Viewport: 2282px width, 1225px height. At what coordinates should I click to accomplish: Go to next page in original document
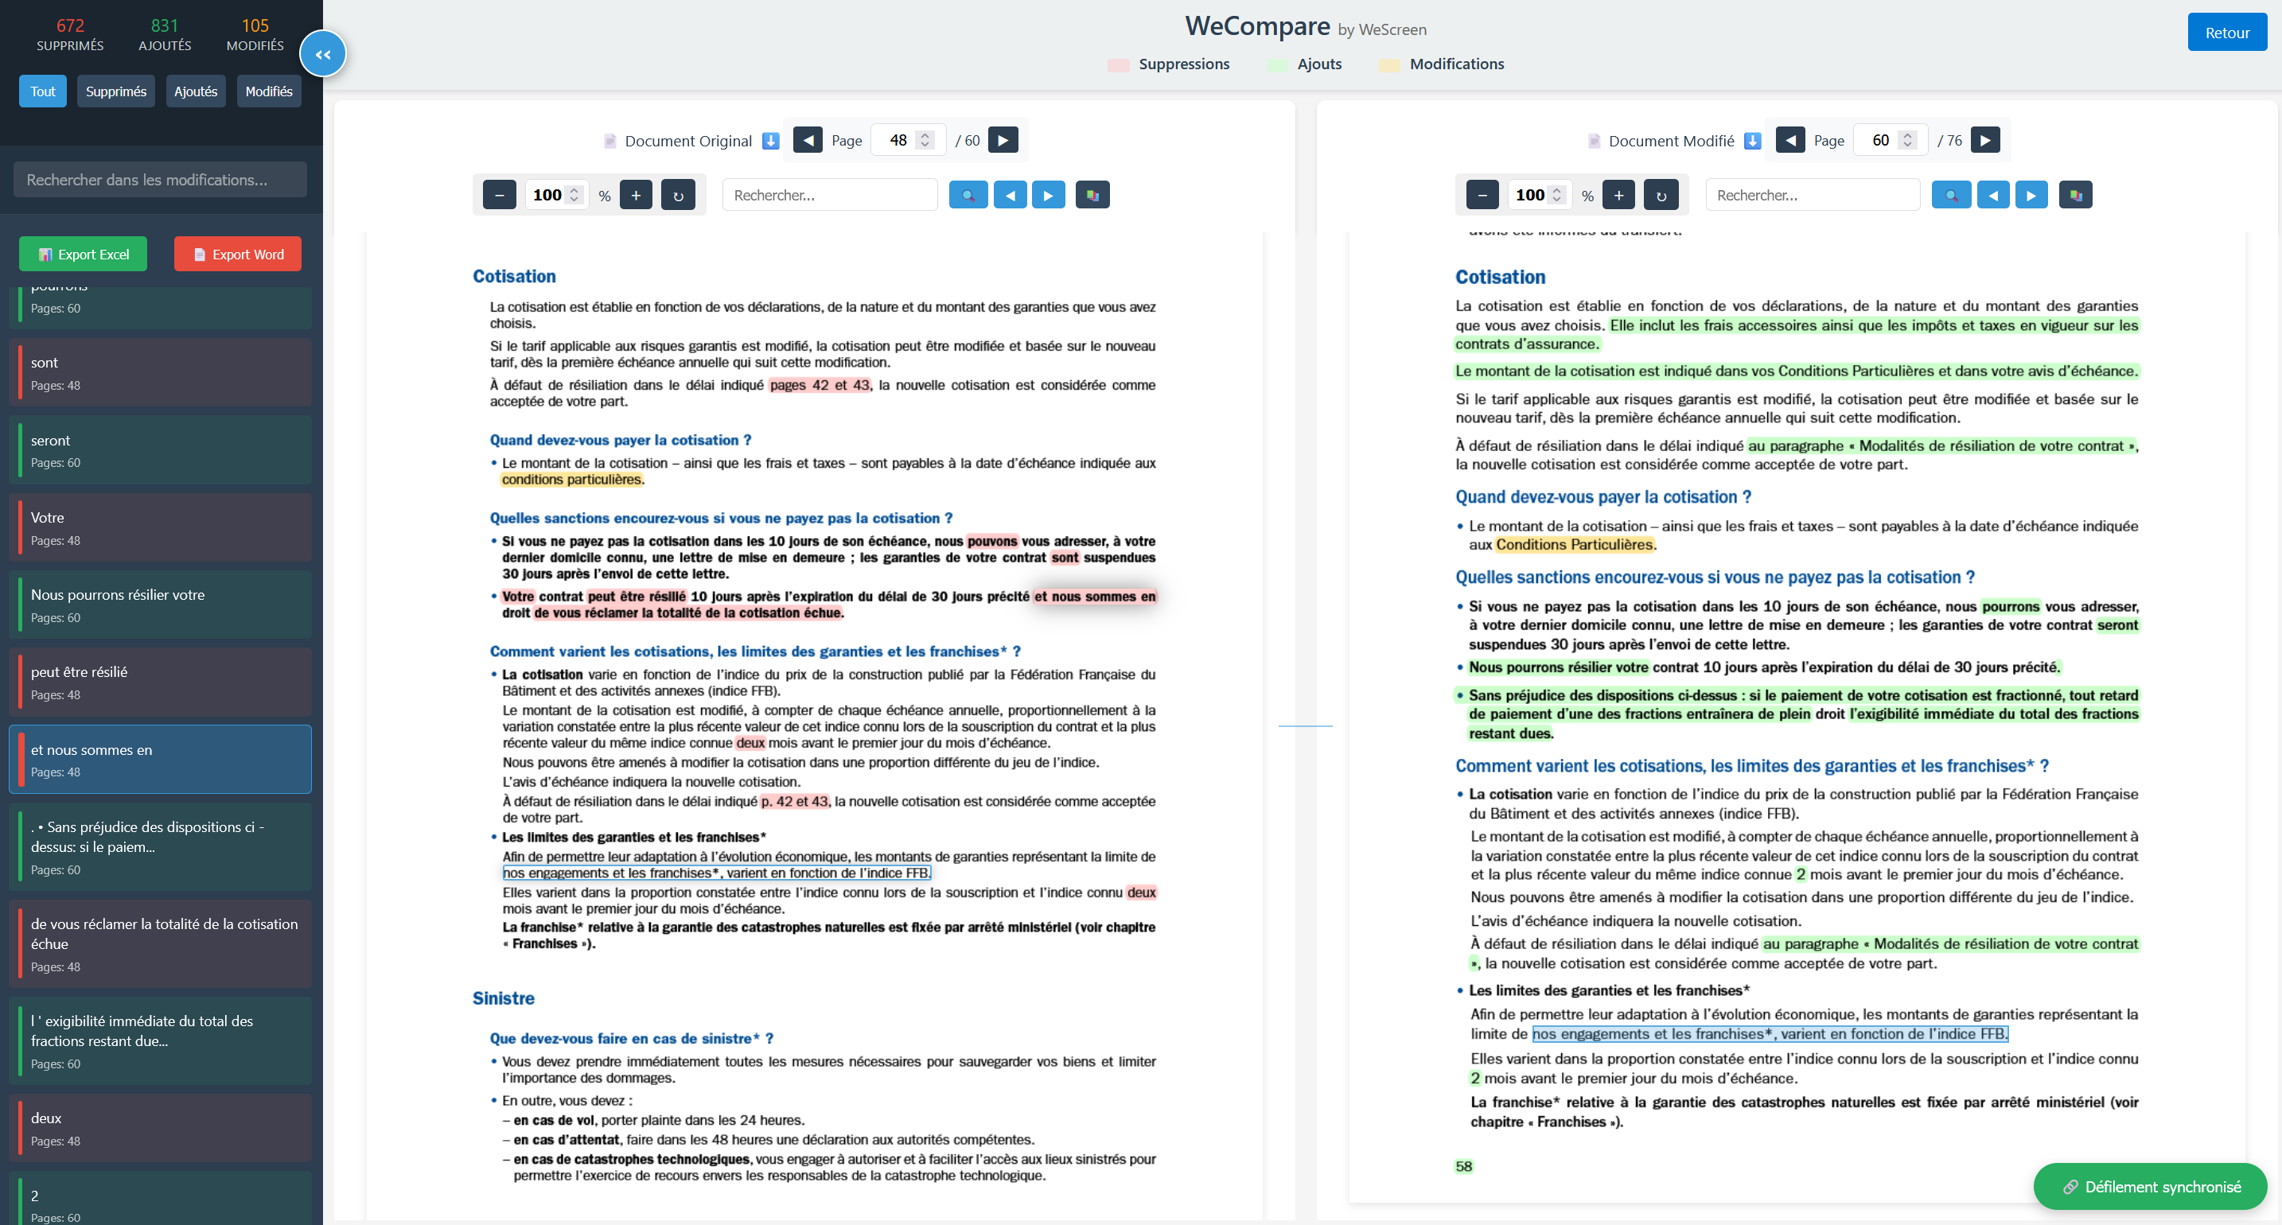click(x=1003, y=140)
